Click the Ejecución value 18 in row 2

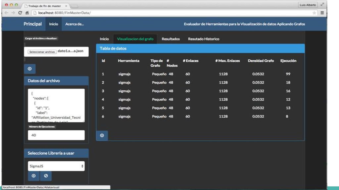click(x=288, y=82)
